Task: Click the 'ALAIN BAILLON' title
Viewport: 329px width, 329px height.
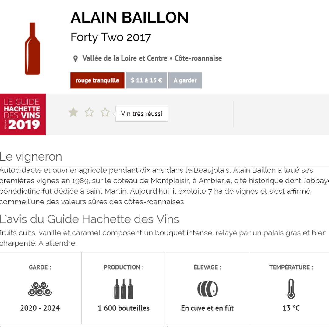Action: click(129, 18)
